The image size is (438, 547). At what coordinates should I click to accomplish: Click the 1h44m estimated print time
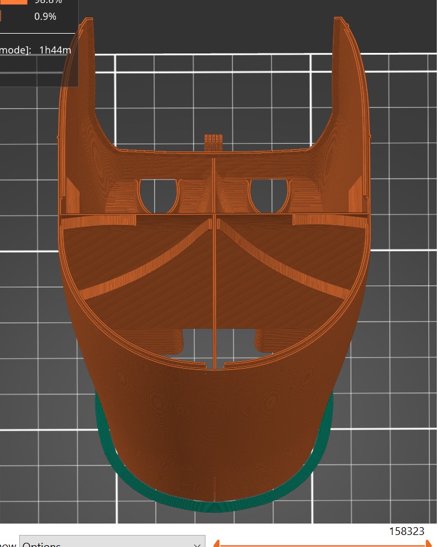point(55,50)
